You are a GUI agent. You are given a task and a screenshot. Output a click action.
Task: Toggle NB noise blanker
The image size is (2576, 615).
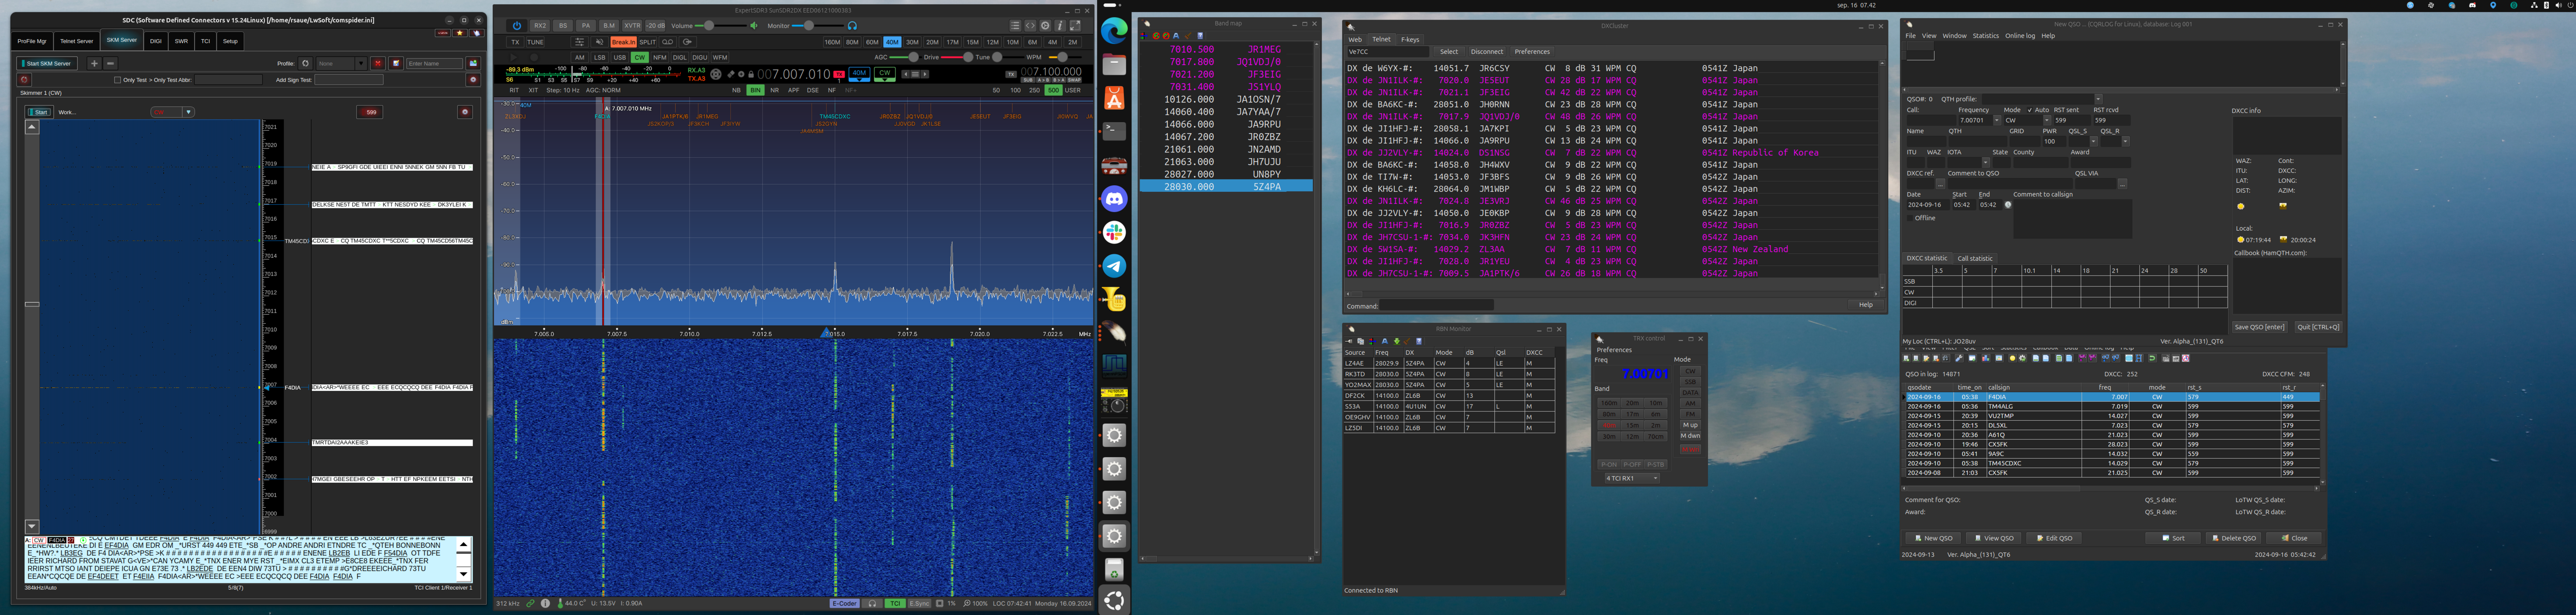point(737,90)
